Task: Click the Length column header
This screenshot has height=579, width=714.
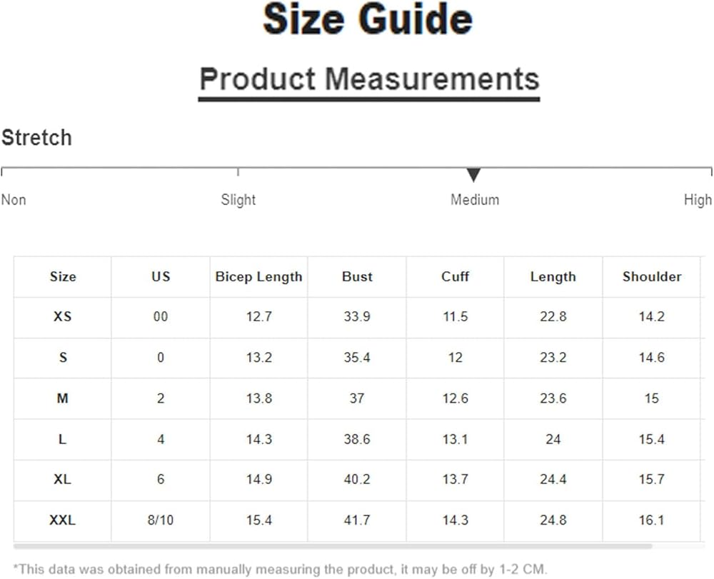Action: coord(553,277)
